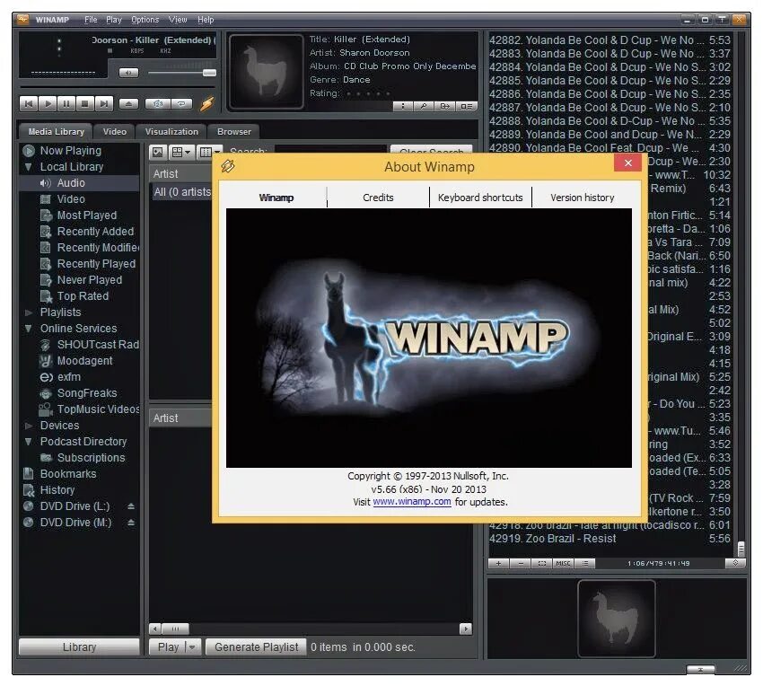The height and width of the screenshot is (686, 763).
Task: Eject DVD Drive (L:)
Action: [131, 506]
